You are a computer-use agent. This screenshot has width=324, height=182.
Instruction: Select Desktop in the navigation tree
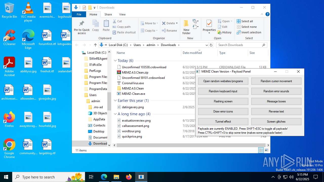tap(99, 131)
